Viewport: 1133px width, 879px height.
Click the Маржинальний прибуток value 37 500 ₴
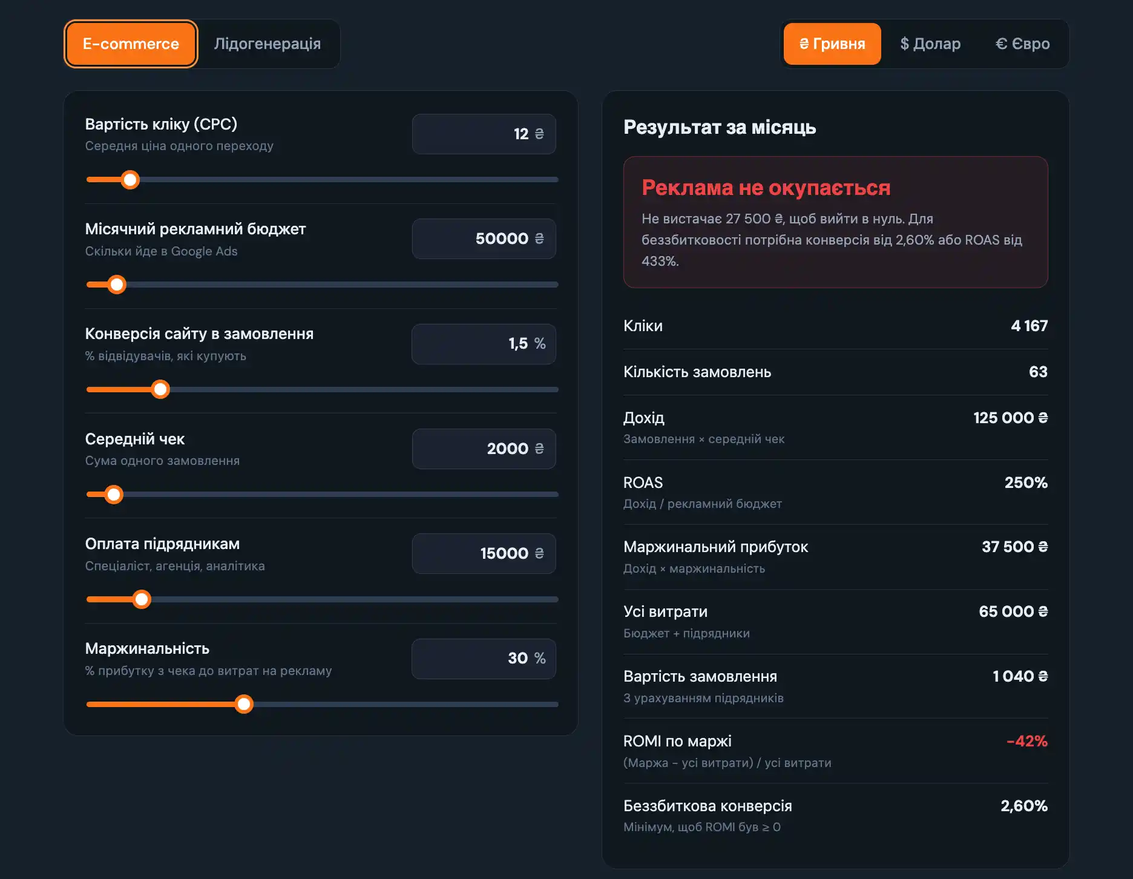tap(1014, 547)
